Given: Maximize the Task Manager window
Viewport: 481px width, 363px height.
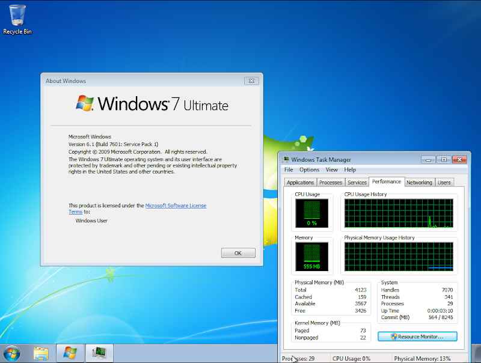Looking at the screenshot, I should (444, 159).
